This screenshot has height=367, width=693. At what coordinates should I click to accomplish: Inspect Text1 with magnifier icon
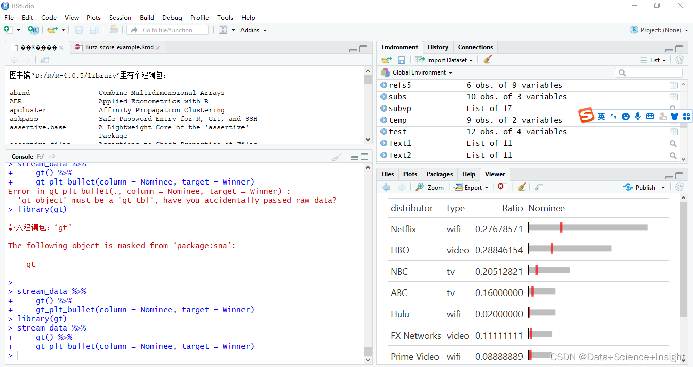673,144
